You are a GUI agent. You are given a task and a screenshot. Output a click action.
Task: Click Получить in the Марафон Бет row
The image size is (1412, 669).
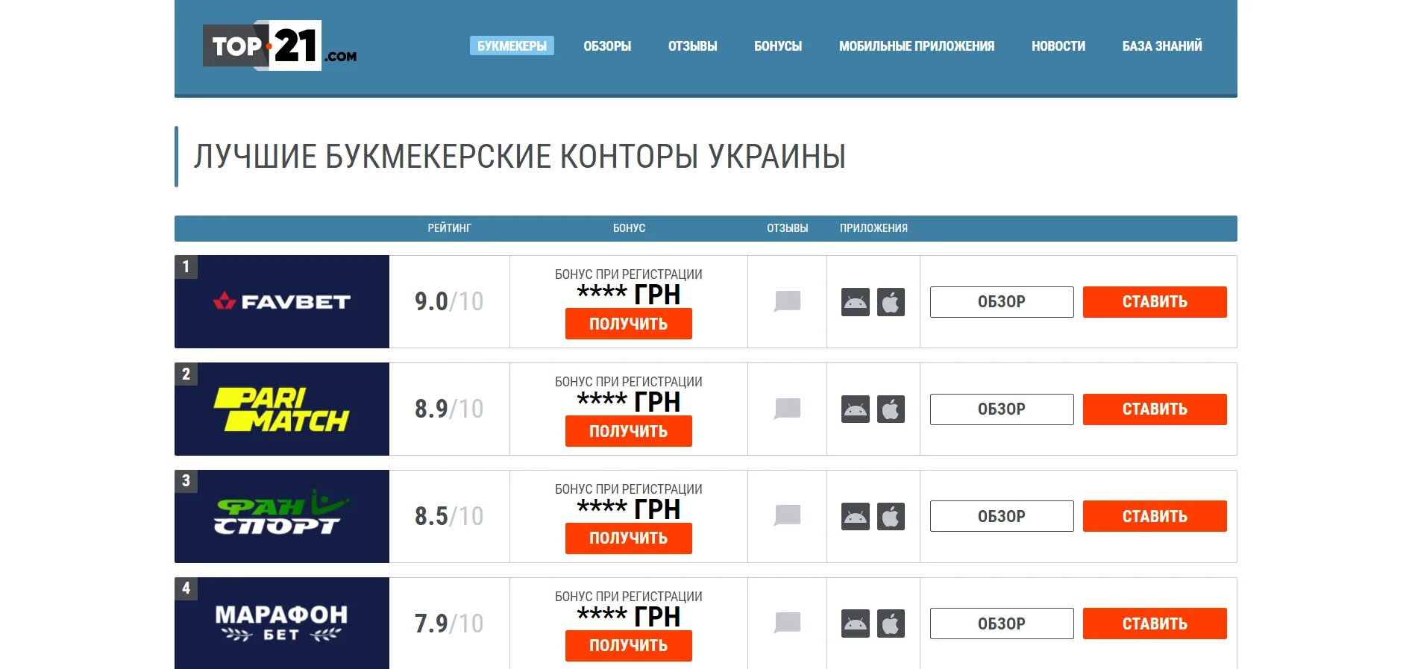pos(629,646)
